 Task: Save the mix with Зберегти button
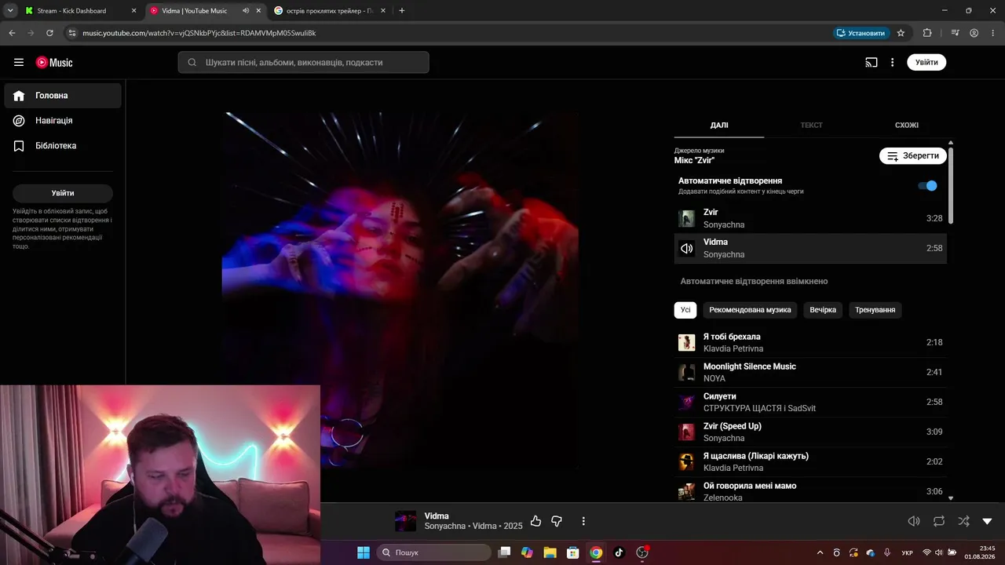pos(913,156)
